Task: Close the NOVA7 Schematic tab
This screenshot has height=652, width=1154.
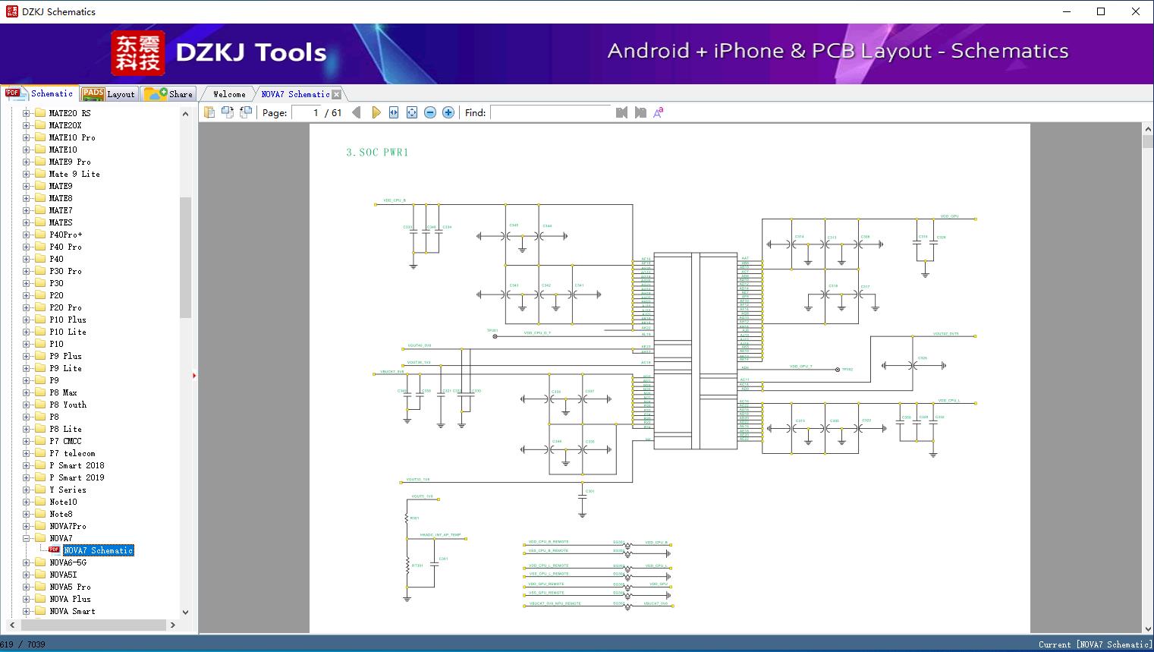Action: 337,94
